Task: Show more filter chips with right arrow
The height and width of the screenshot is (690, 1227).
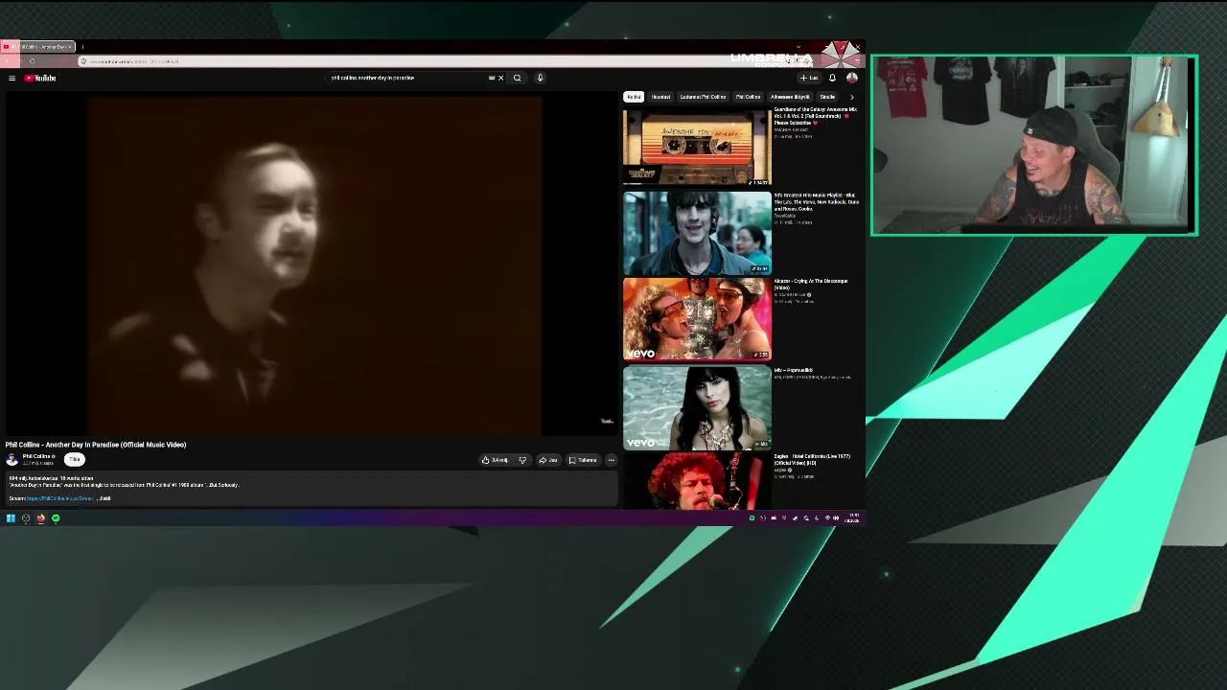Action: (x=851, y=97)
